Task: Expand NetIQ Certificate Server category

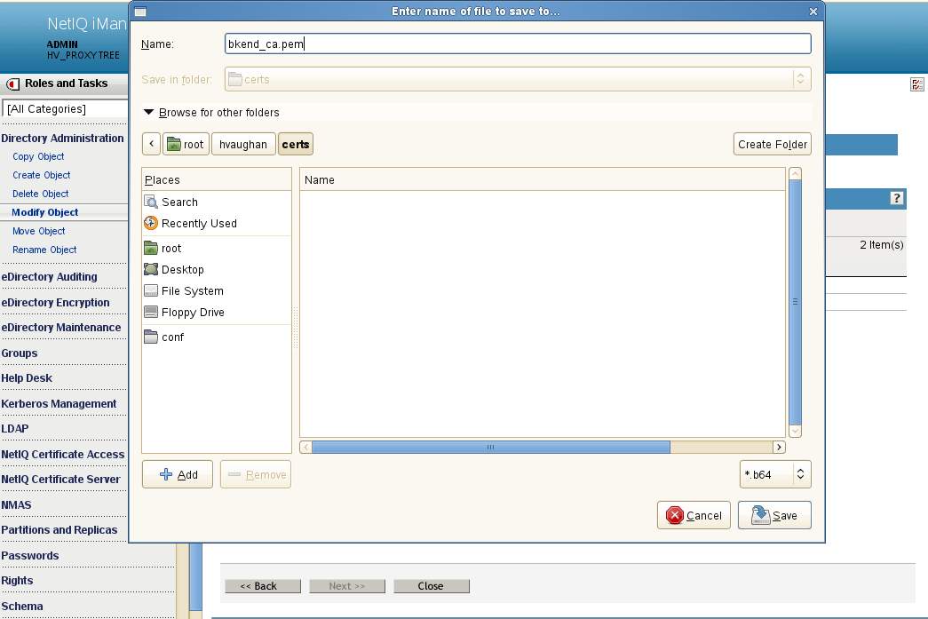Action: click(60, 480)
